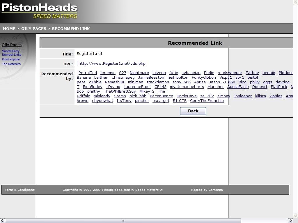Click the horizontal scrollbar left arrow
The height and width of the screenshot is (223, 298).
[x=2, y=221]
